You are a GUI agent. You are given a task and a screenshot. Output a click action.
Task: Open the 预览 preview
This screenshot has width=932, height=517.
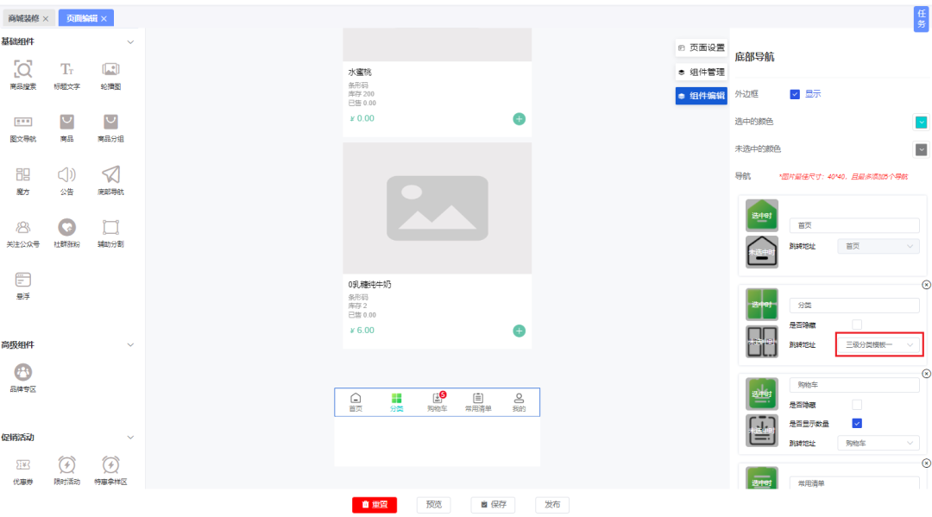tap(433, 505)
